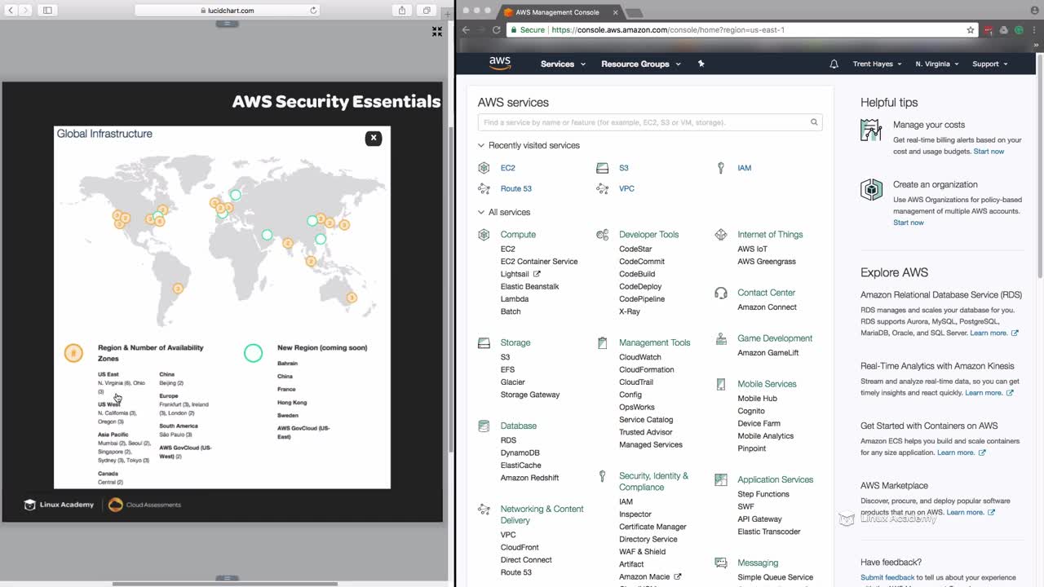Open the Trent Hayes account menu

[x=877, y=64]
